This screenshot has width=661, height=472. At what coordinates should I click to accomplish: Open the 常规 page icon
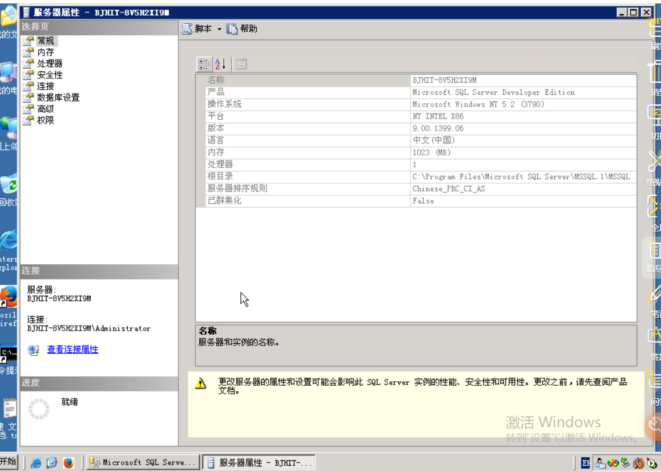(x=28, y=41)
